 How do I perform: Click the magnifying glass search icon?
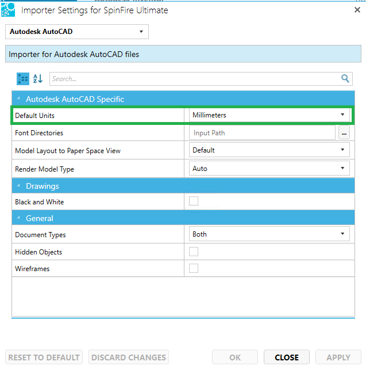tap(345, 79)
